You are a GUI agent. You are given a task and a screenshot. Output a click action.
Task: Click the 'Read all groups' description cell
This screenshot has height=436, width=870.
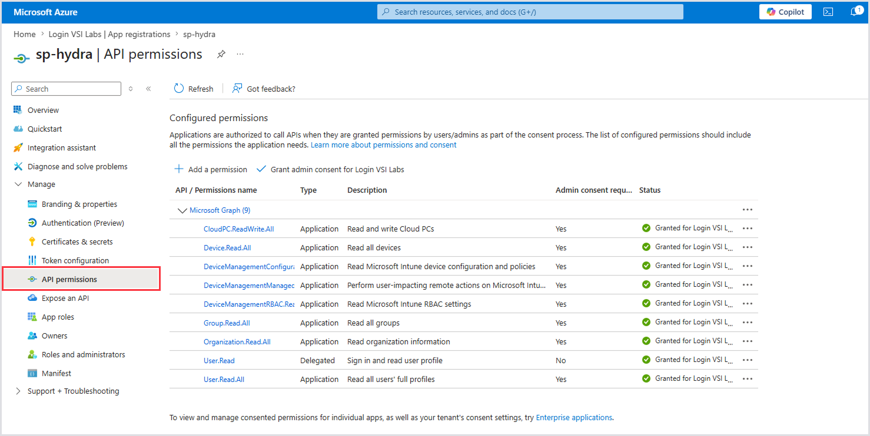tap(373, 323)
